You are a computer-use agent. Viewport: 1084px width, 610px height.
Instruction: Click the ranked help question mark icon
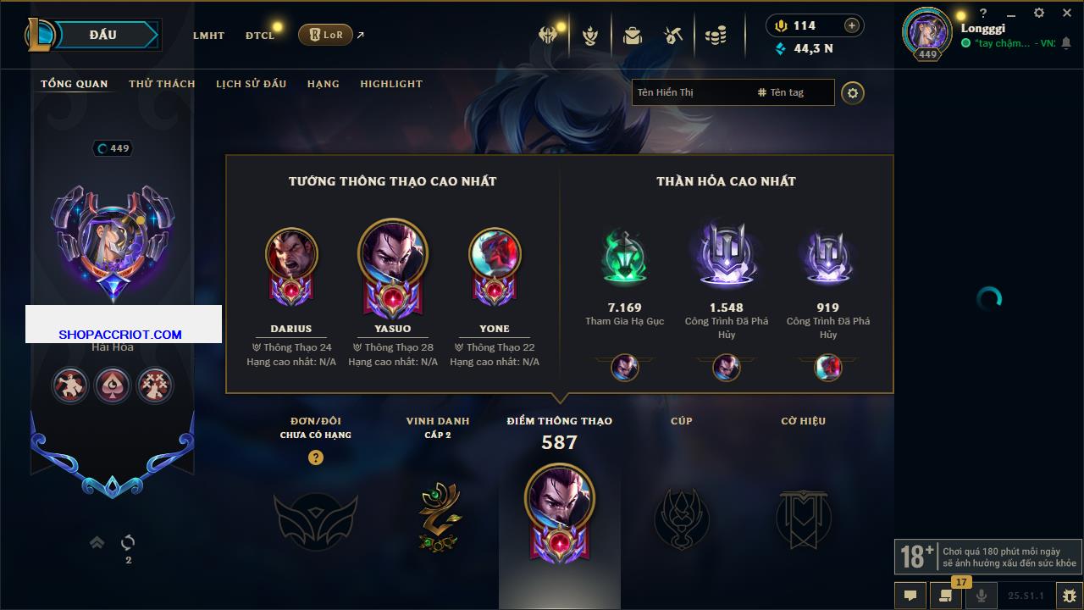click(x=316, y=457)
